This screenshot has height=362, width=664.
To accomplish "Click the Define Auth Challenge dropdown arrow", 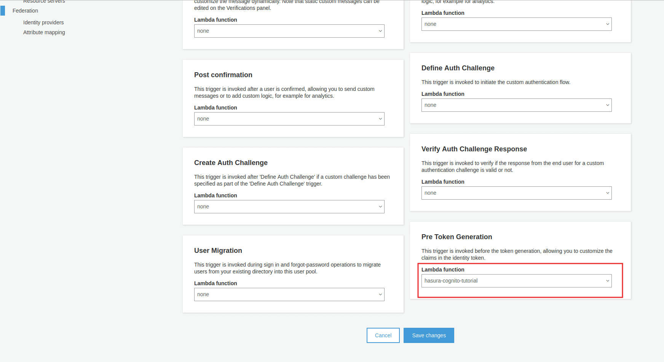I will click(607, 105).
